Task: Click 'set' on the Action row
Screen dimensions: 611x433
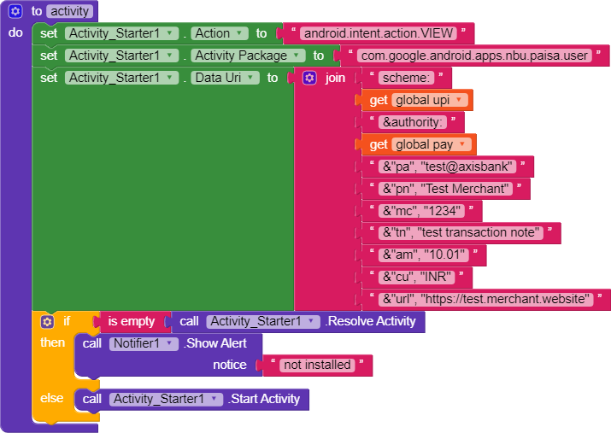Action: [x=49, y=33]
